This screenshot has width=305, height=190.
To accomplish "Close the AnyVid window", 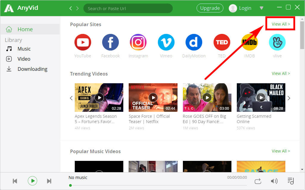I will [x=297, y=7].
